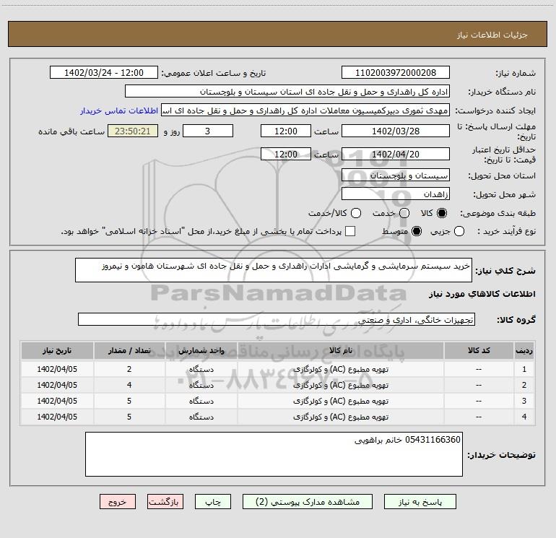Click date 1402/04/05 in row 1
556x538 pixels.
(57, 369)
